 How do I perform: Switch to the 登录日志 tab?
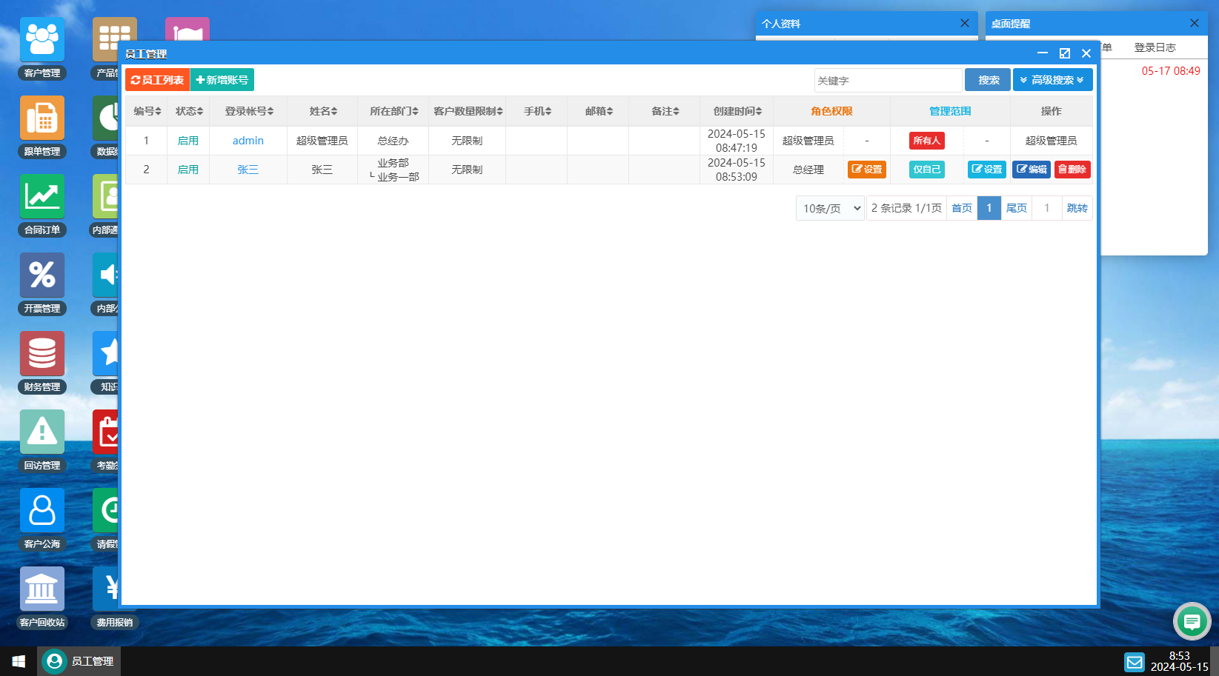coord(1155,47)
